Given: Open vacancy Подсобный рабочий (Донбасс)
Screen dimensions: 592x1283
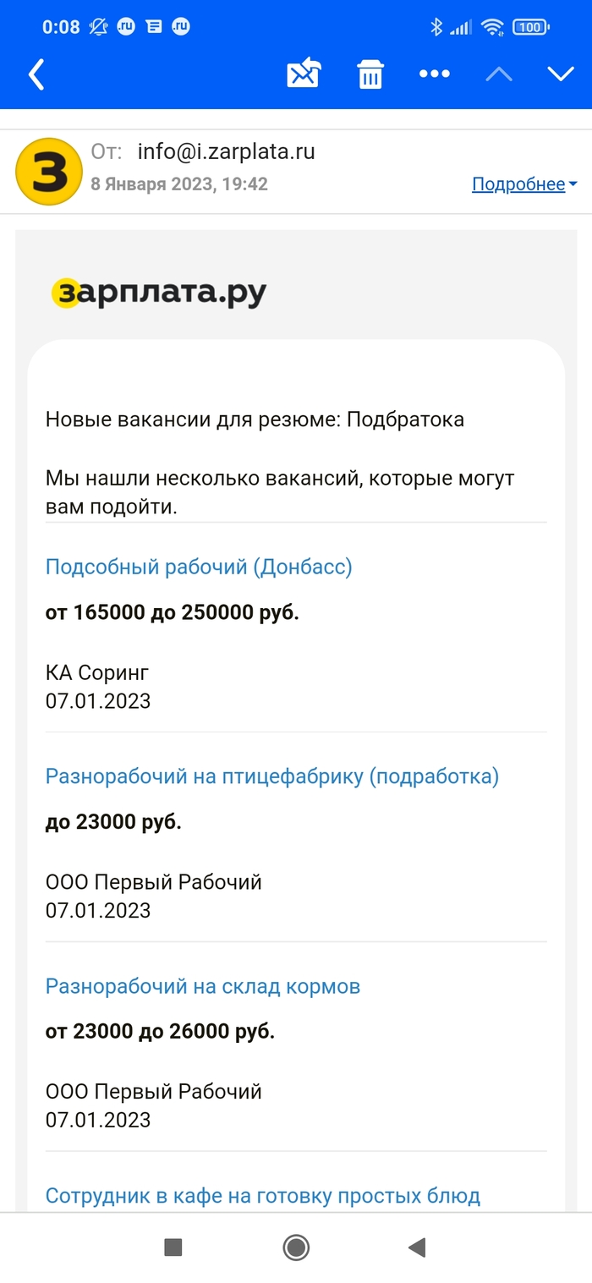Looking at the screenshot, I should (199, 567).
